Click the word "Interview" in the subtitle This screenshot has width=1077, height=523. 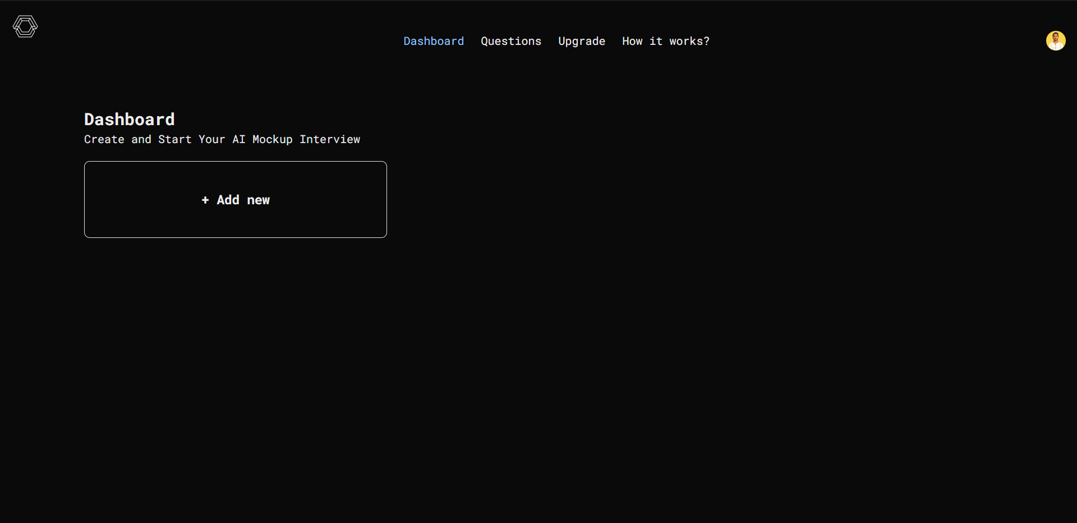pos(329,140)
